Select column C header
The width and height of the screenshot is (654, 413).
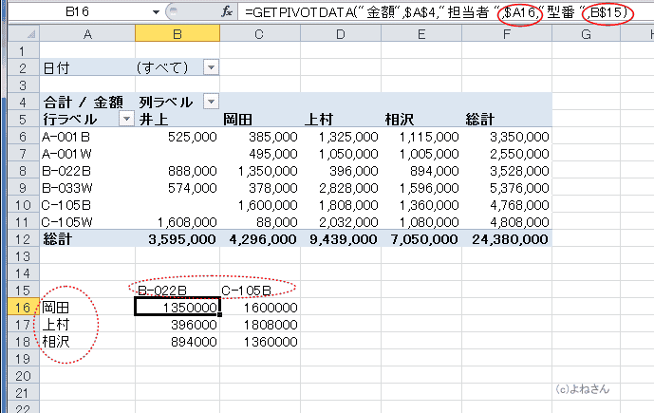coord(259,34)
